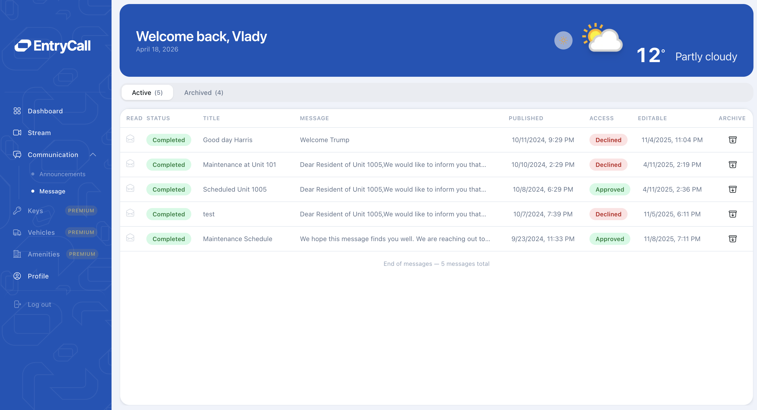Click "10/11/2024, 9:29 PM" published date
Viewport: 757px width, 410px height.
coord(543,140)
